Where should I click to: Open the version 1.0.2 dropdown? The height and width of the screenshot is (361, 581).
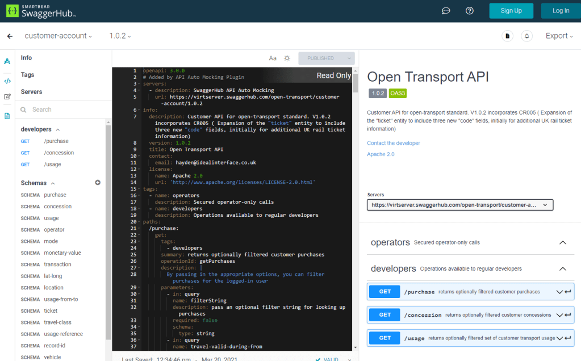click(120, 36)
